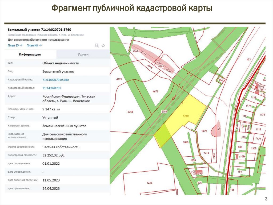This screenshot has width=273, height=205.
Task: Click parcel 5758 on the map
Action: pos(130,112)
